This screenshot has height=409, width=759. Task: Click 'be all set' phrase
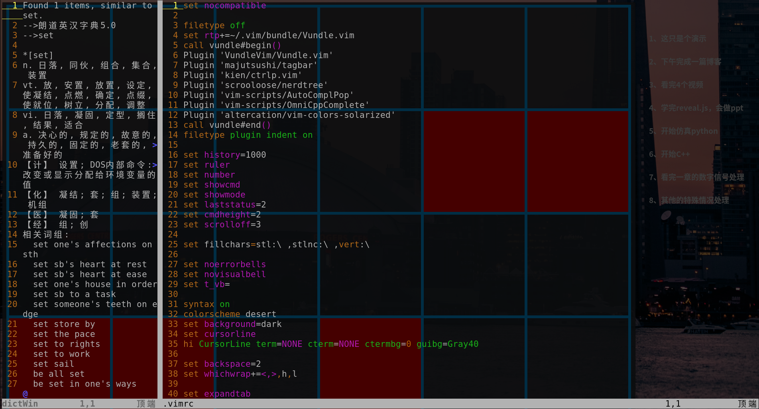pyautogui.click(x=59, y=374)
